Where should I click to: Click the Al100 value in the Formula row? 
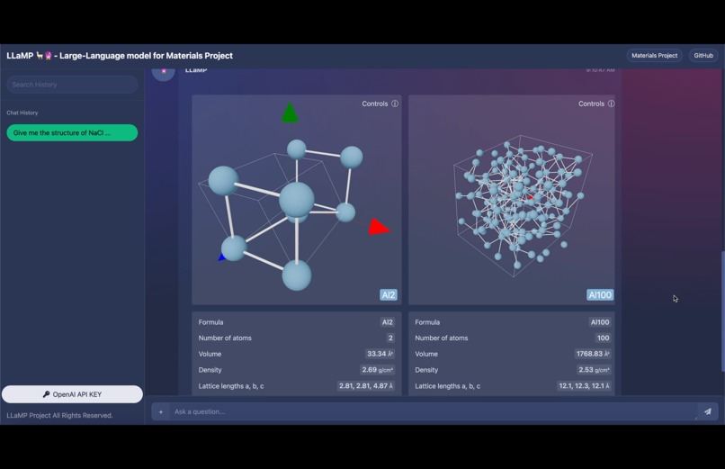[600, 322]
